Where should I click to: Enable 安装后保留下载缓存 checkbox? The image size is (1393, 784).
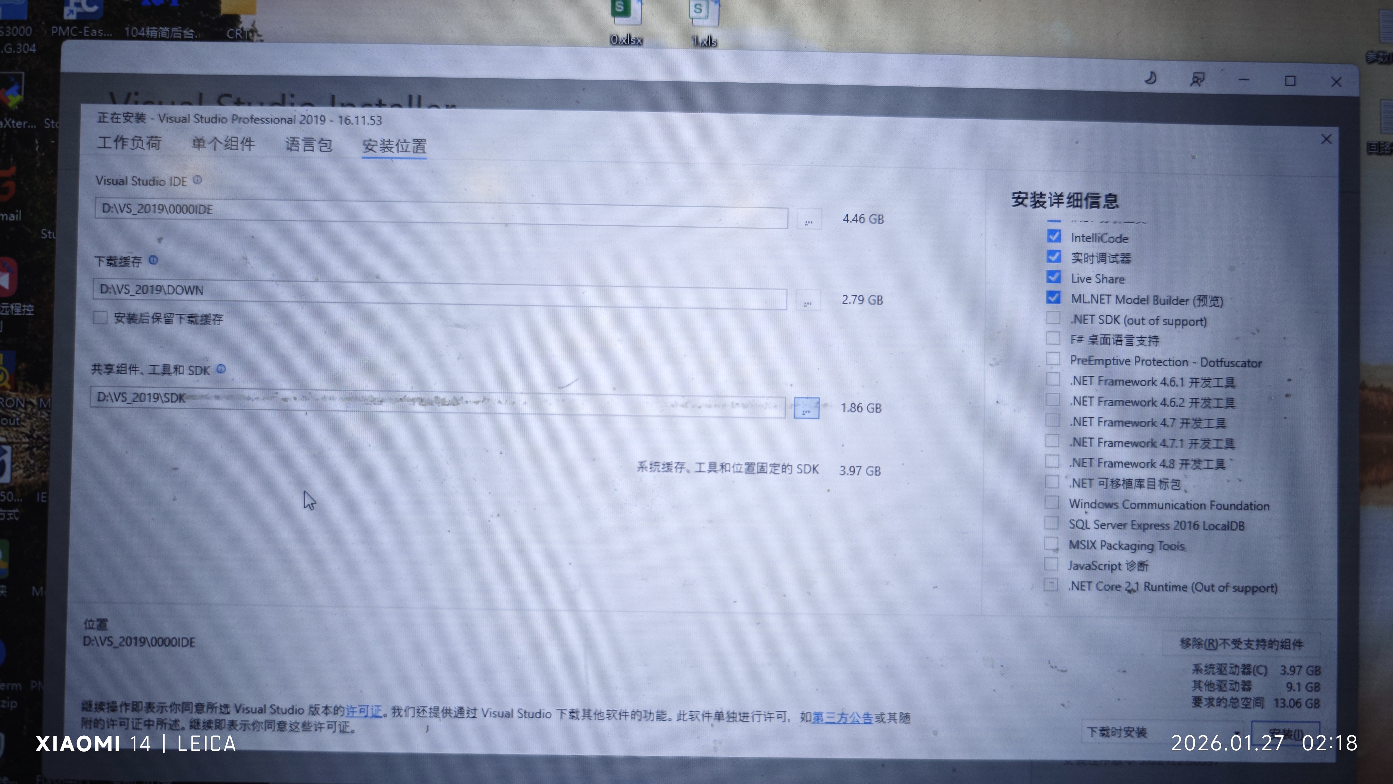pyautogui.click(x=100, y=317)
